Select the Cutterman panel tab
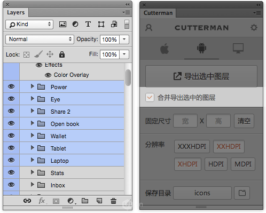 (158, 13)
